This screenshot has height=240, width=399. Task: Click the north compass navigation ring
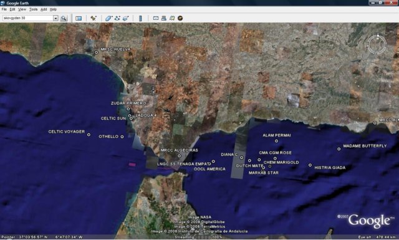[377, 44]
